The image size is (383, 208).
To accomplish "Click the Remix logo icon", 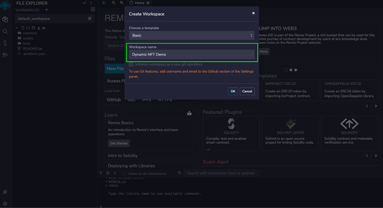I will [5, 5].
